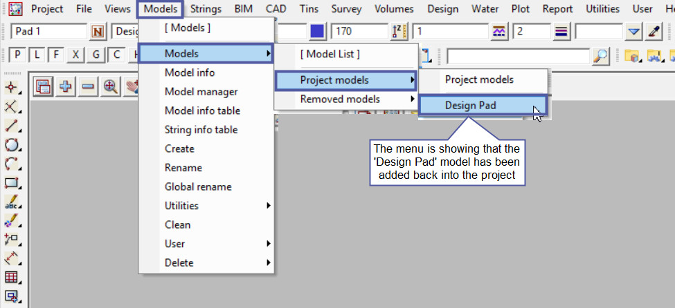
Task: Toggle the P snap button
Action: pos(17,55)
